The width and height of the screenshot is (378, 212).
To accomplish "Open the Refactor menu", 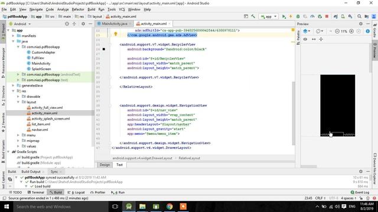I will pyautogui.click(x=78, y=9).
